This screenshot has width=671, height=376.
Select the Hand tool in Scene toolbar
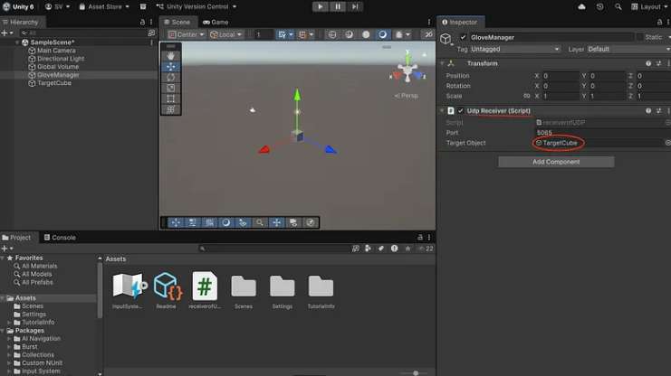[171, 56]
